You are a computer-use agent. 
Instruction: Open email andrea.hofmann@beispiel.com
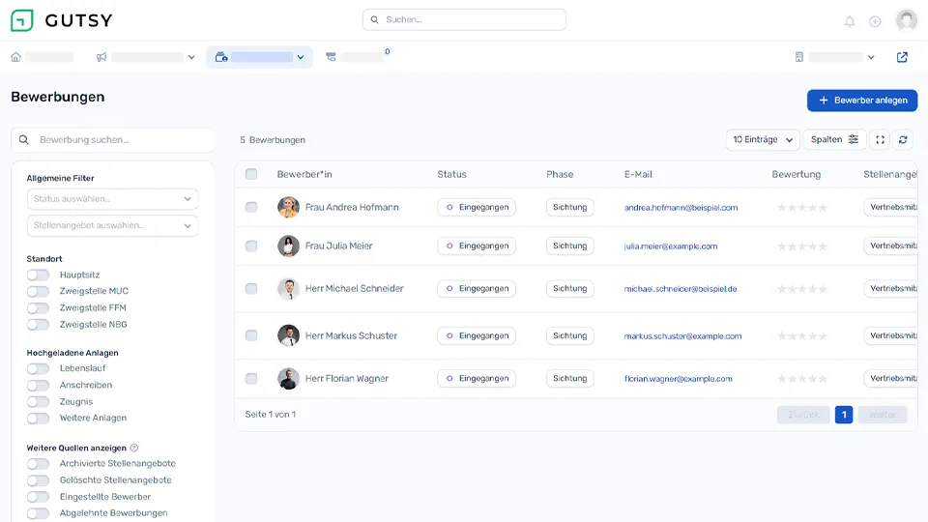point(681,208)
